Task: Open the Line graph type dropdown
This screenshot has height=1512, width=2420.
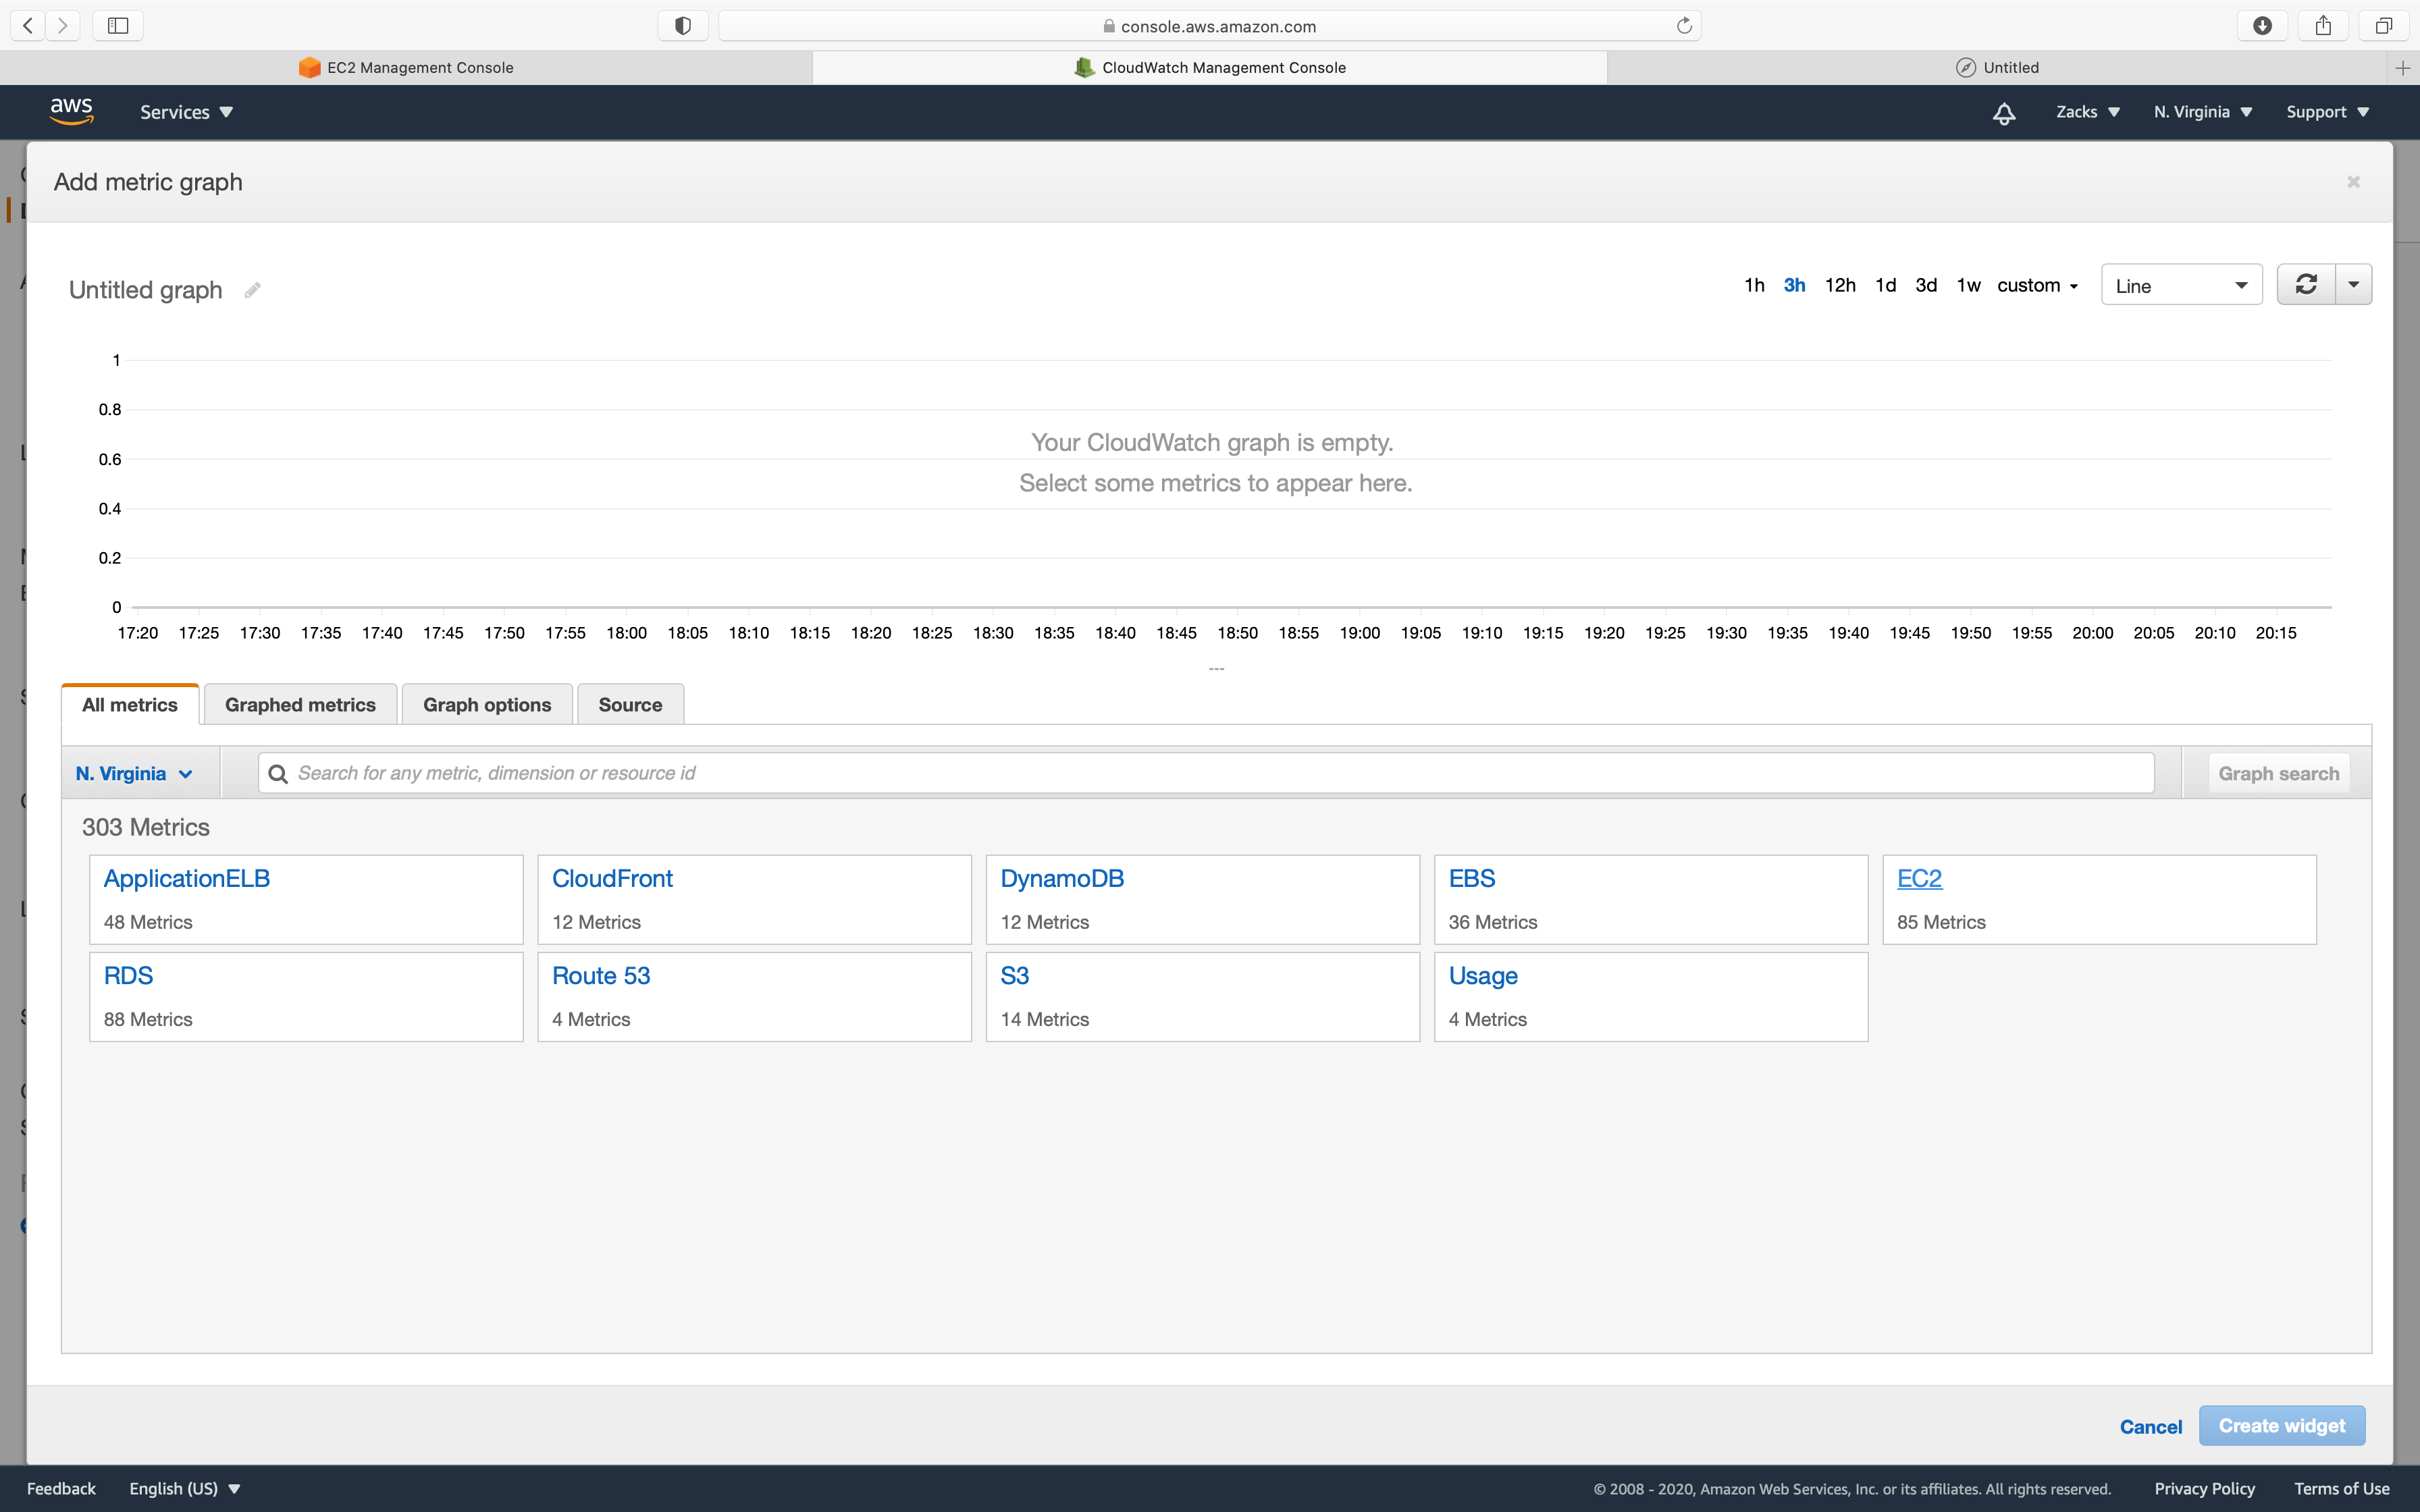Action: click(2181, 286)
